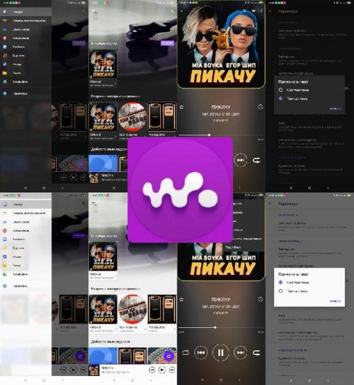Tap Android recents button under dark Параметры

291,188
